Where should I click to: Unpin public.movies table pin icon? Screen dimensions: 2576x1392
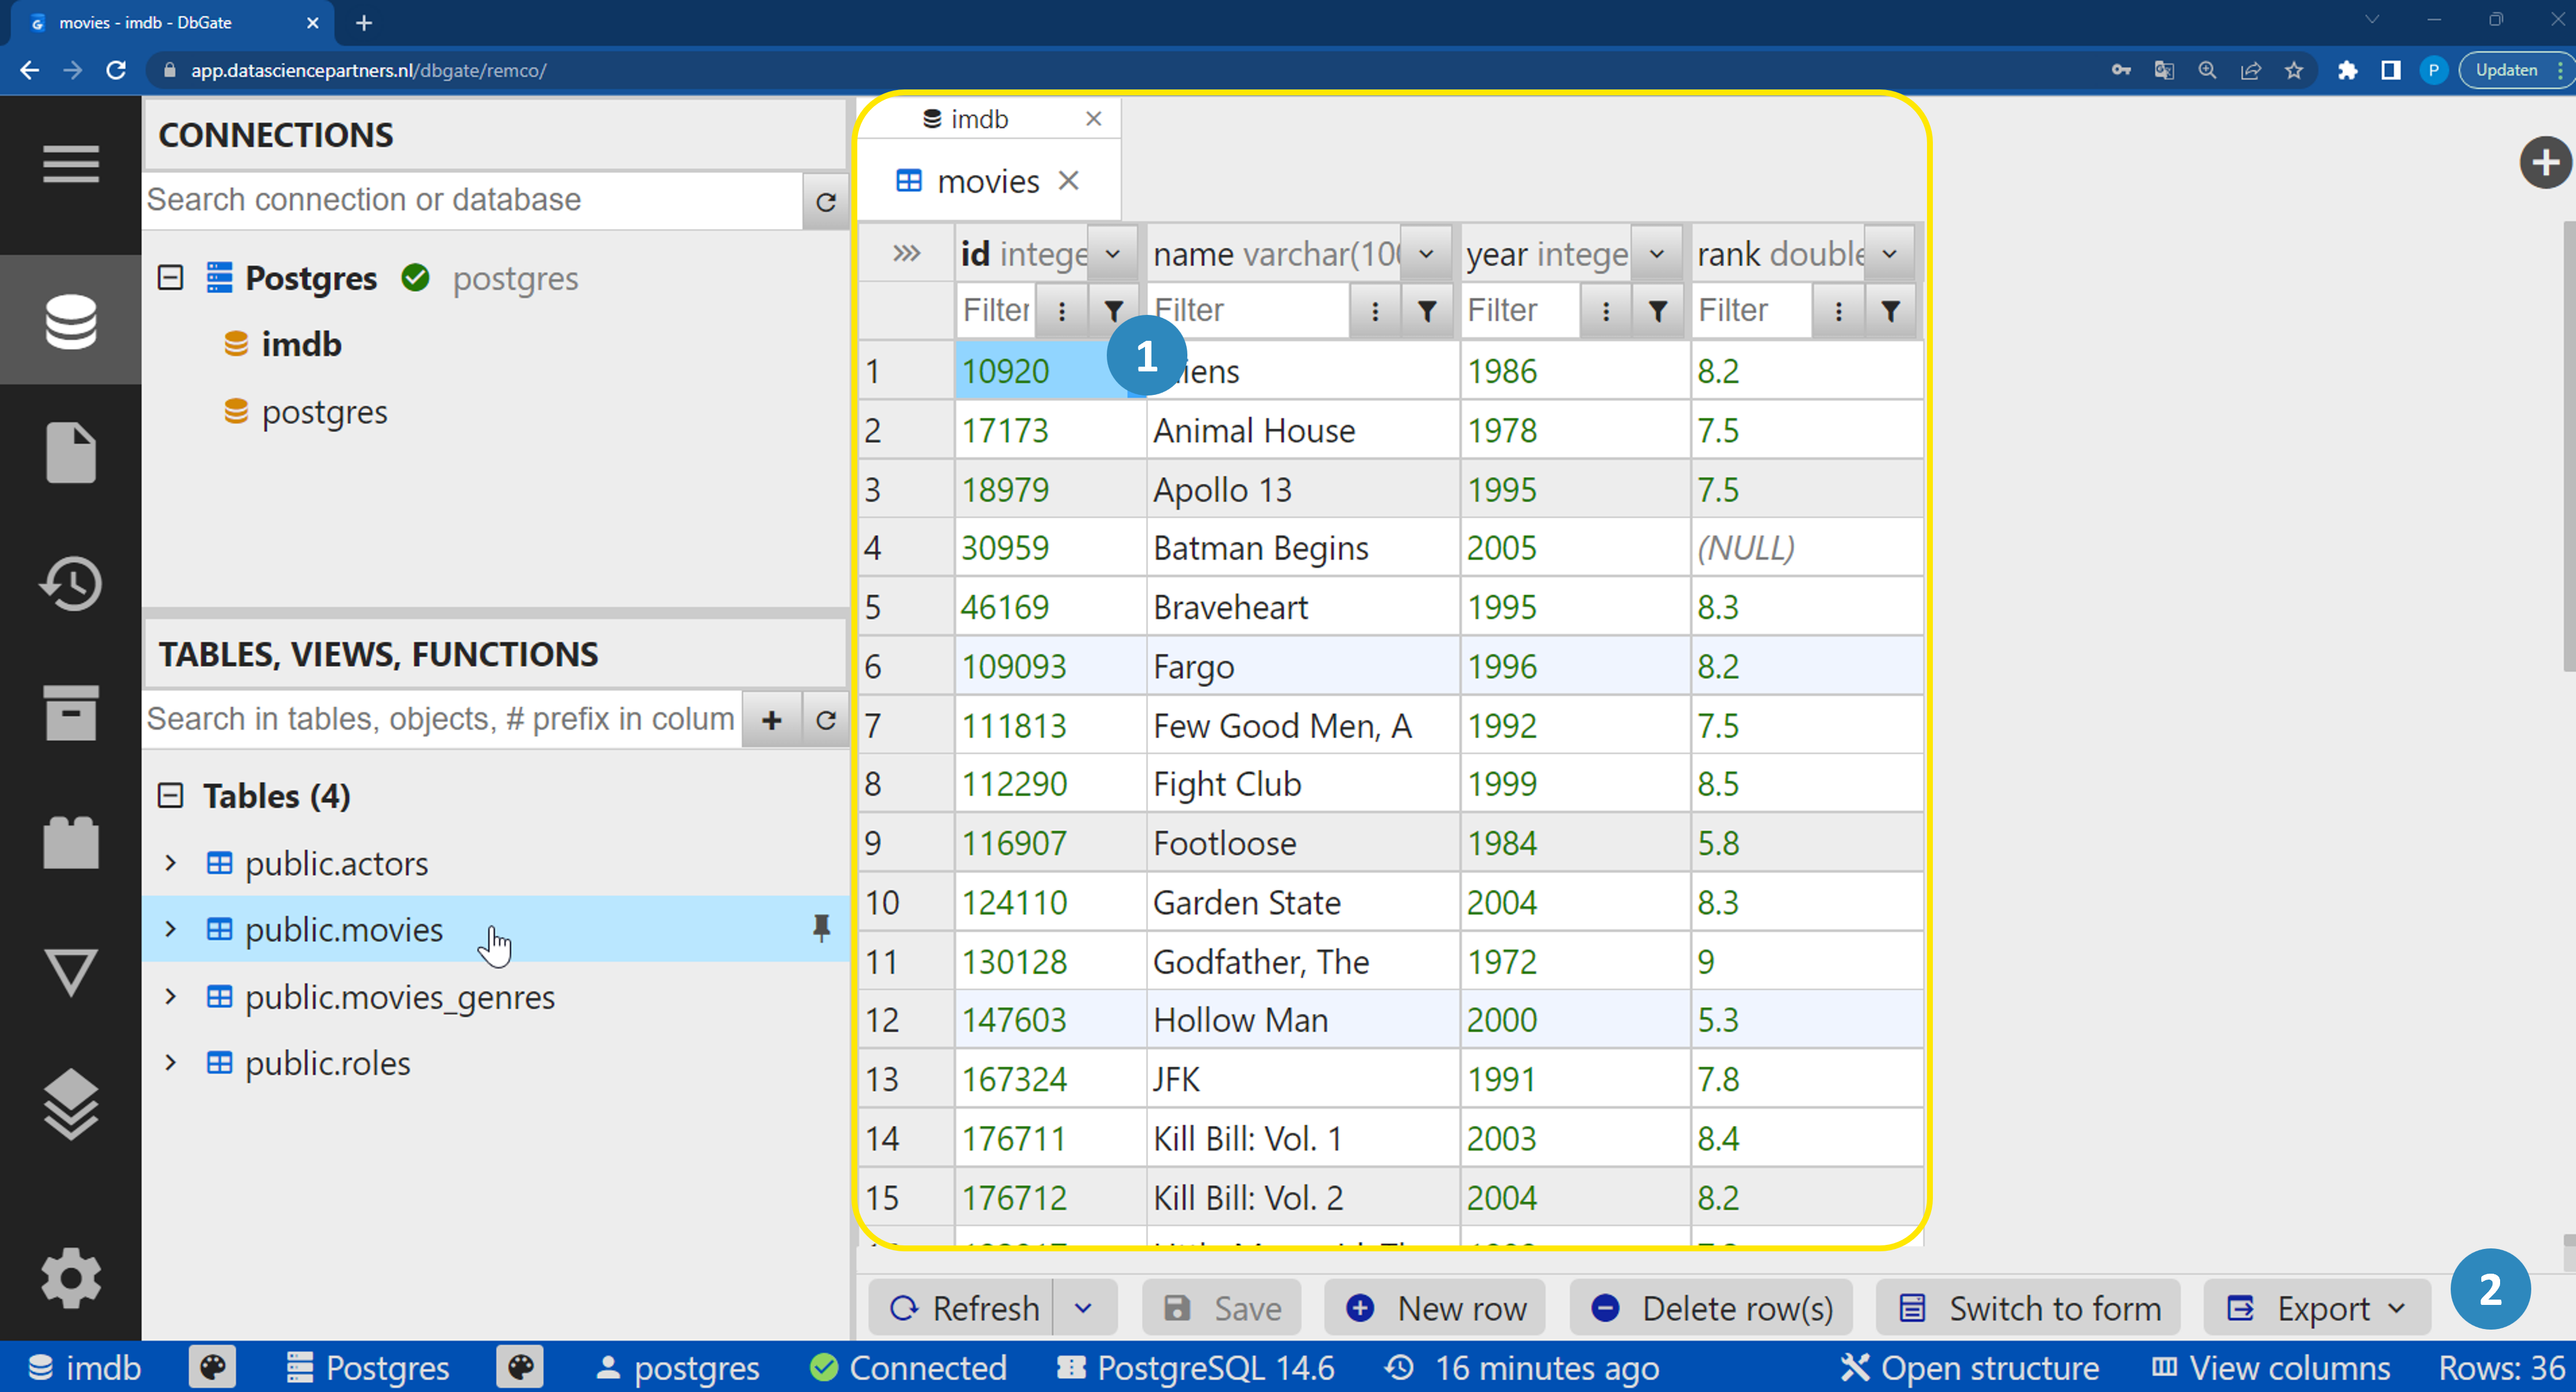(x=821, y=928)
